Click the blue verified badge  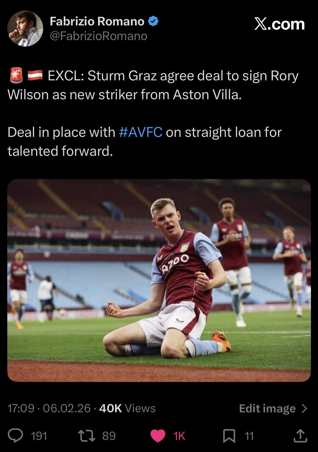tap(153, 21)
